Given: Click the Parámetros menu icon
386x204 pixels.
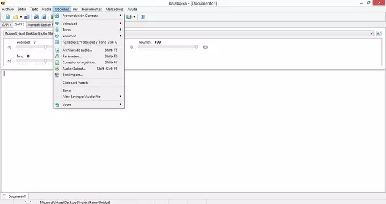Looking at the screenshot, I should (57, 56).
